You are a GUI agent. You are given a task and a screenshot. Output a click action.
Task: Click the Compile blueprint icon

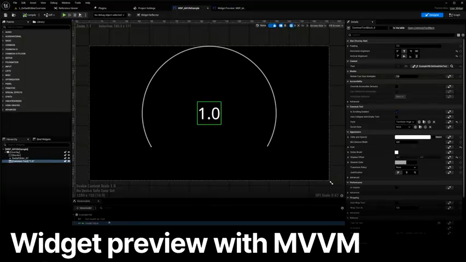point(25,15)
